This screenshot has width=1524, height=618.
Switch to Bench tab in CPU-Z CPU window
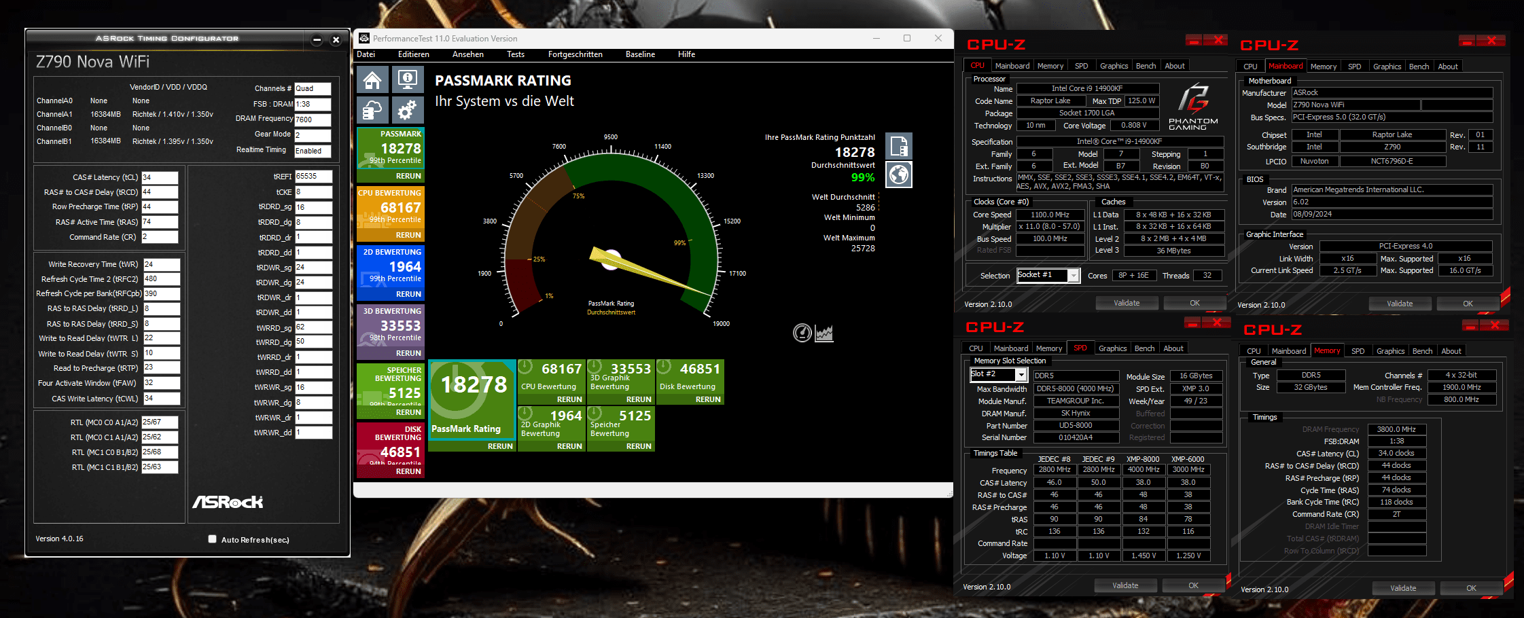[1146, 66]
